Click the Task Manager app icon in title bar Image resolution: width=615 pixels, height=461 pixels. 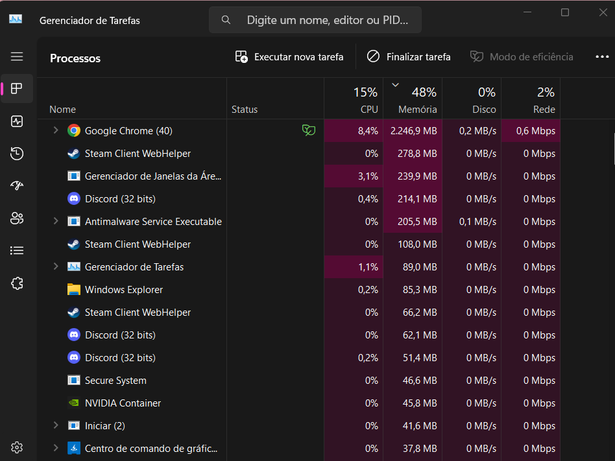[16, 19]
